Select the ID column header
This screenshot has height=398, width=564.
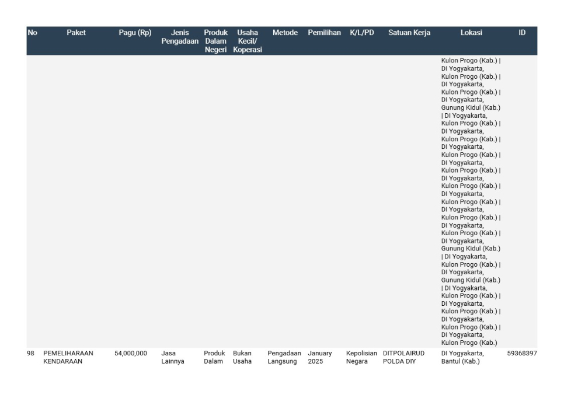(x=522, y=33)
